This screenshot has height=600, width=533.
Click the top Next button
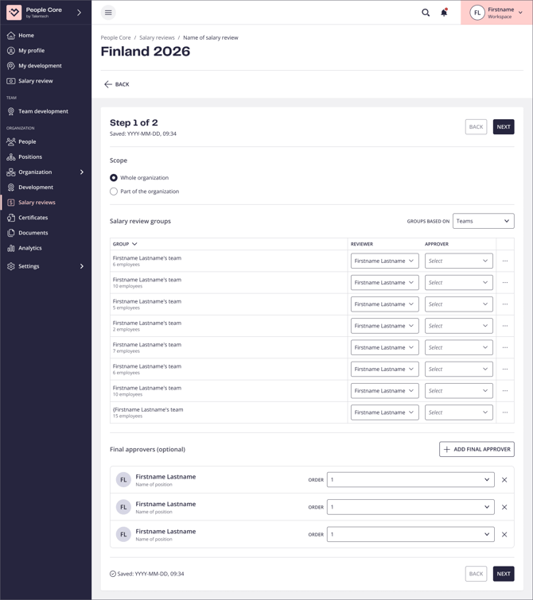coord(504,127)
